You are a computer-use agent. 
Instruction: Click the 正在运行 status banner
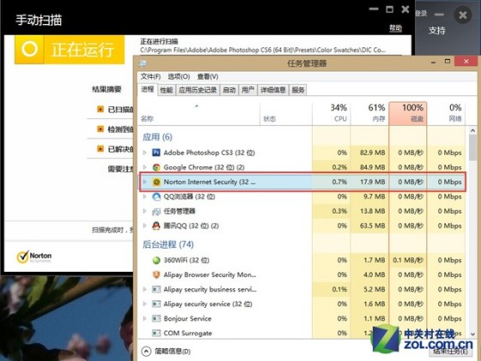[70, 50]
